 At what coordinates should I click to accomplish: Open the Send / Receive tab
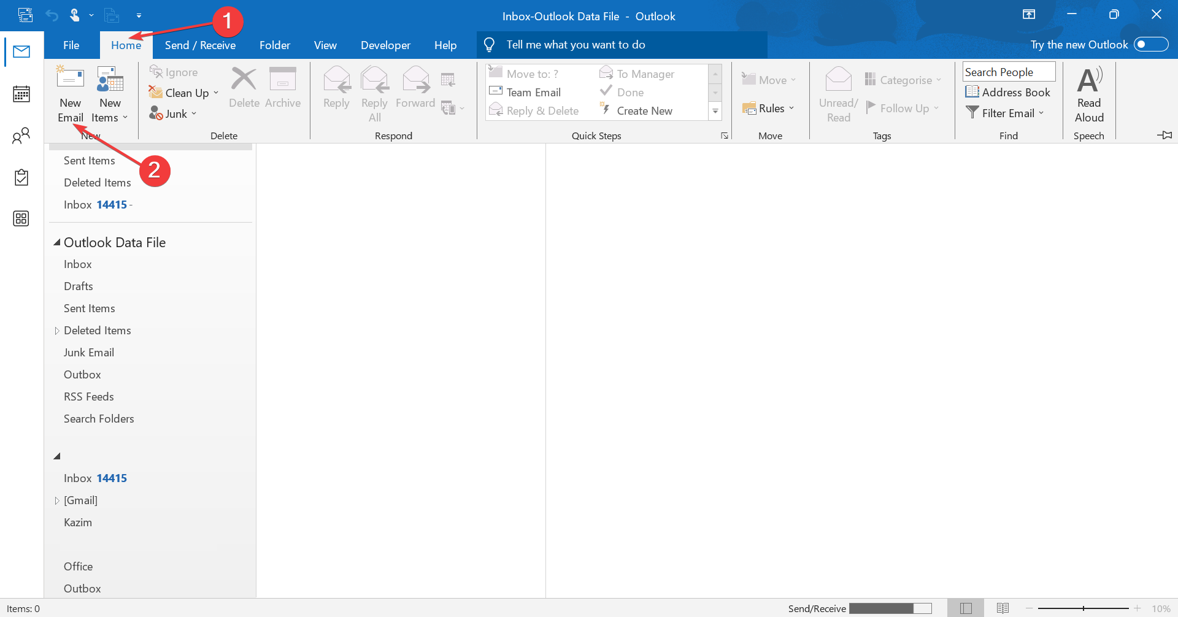click(x=200, y=45)
